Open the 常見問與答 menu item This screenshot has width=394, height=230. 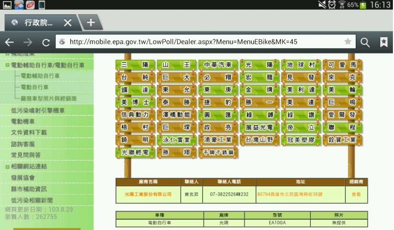(26, 155)
